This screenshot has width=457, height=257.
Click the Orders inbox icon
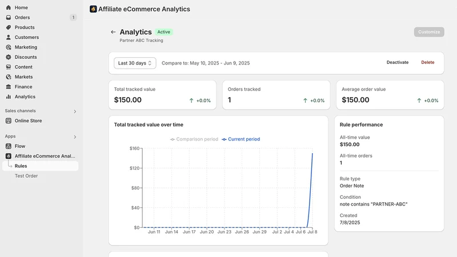(x=9, y=18)
